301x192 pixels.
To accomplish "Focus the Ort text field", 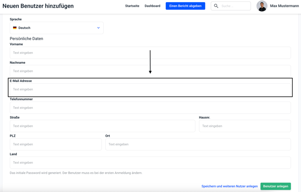I will (198, 144).
